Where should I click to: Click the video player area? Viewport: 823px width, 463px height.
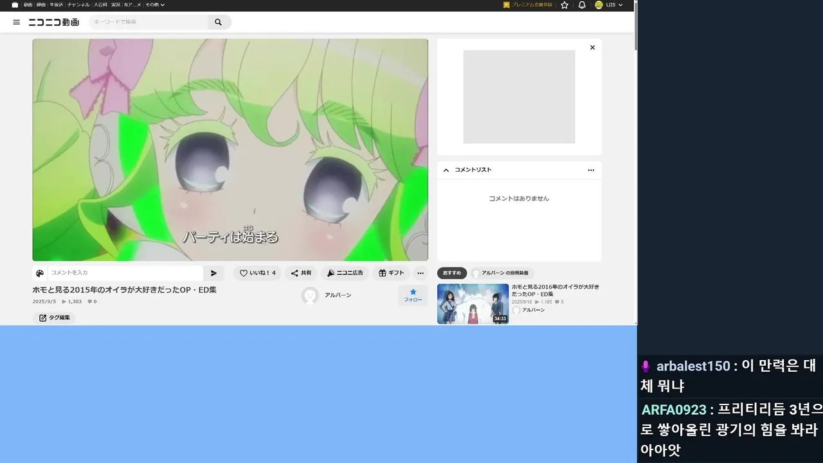(230, 150)
